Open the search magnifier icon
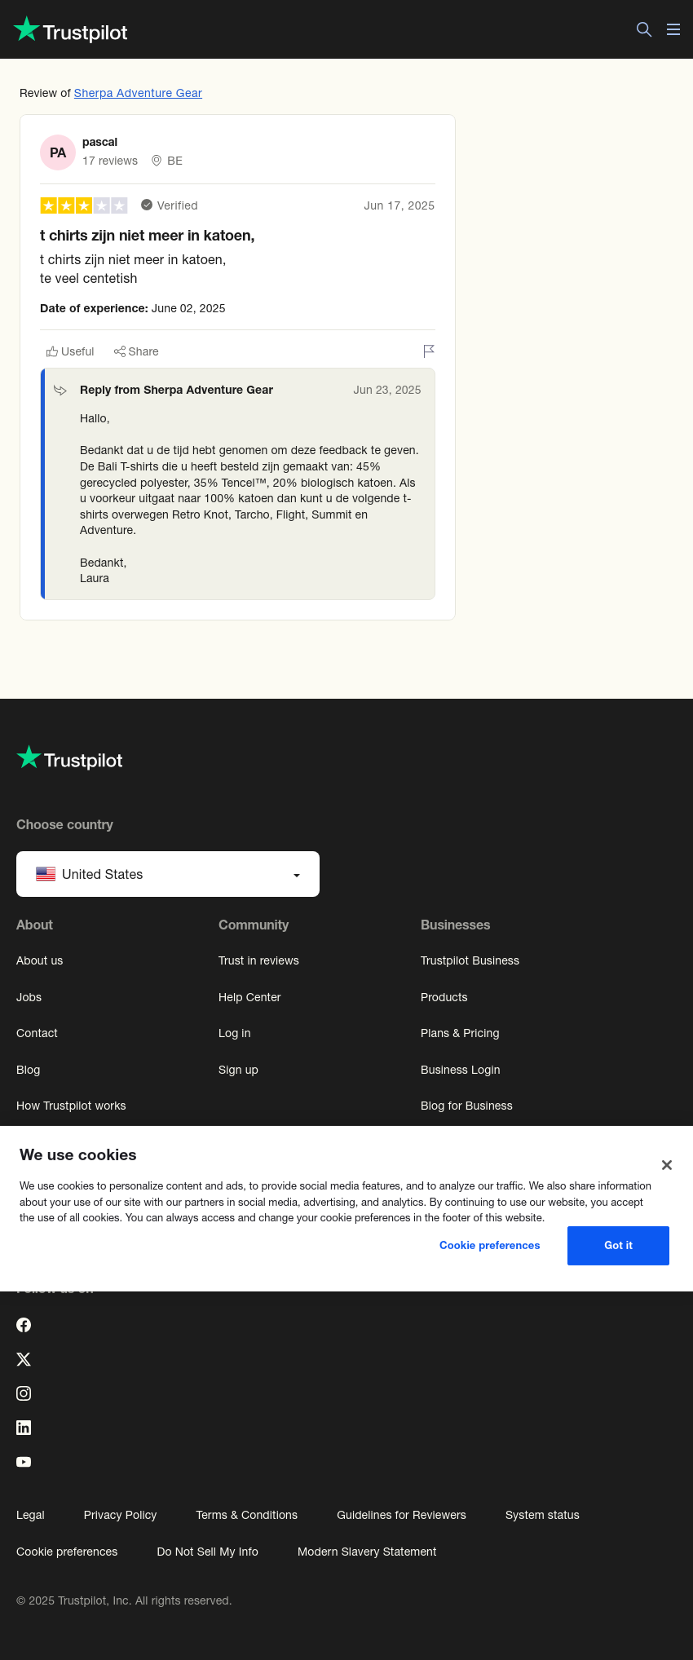The image size is (693, 1660). click(x=644, y=29)
